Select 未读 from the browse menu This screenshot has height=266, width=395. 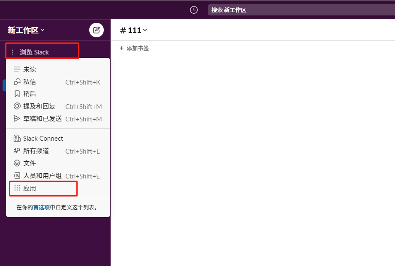coord(58,69)
